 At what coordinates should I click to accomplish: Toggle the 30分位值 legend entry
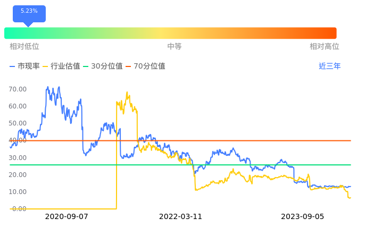click(x=103, y=66)
